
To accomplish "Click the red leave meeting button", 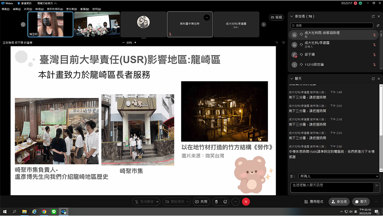I will coord(246,201).
